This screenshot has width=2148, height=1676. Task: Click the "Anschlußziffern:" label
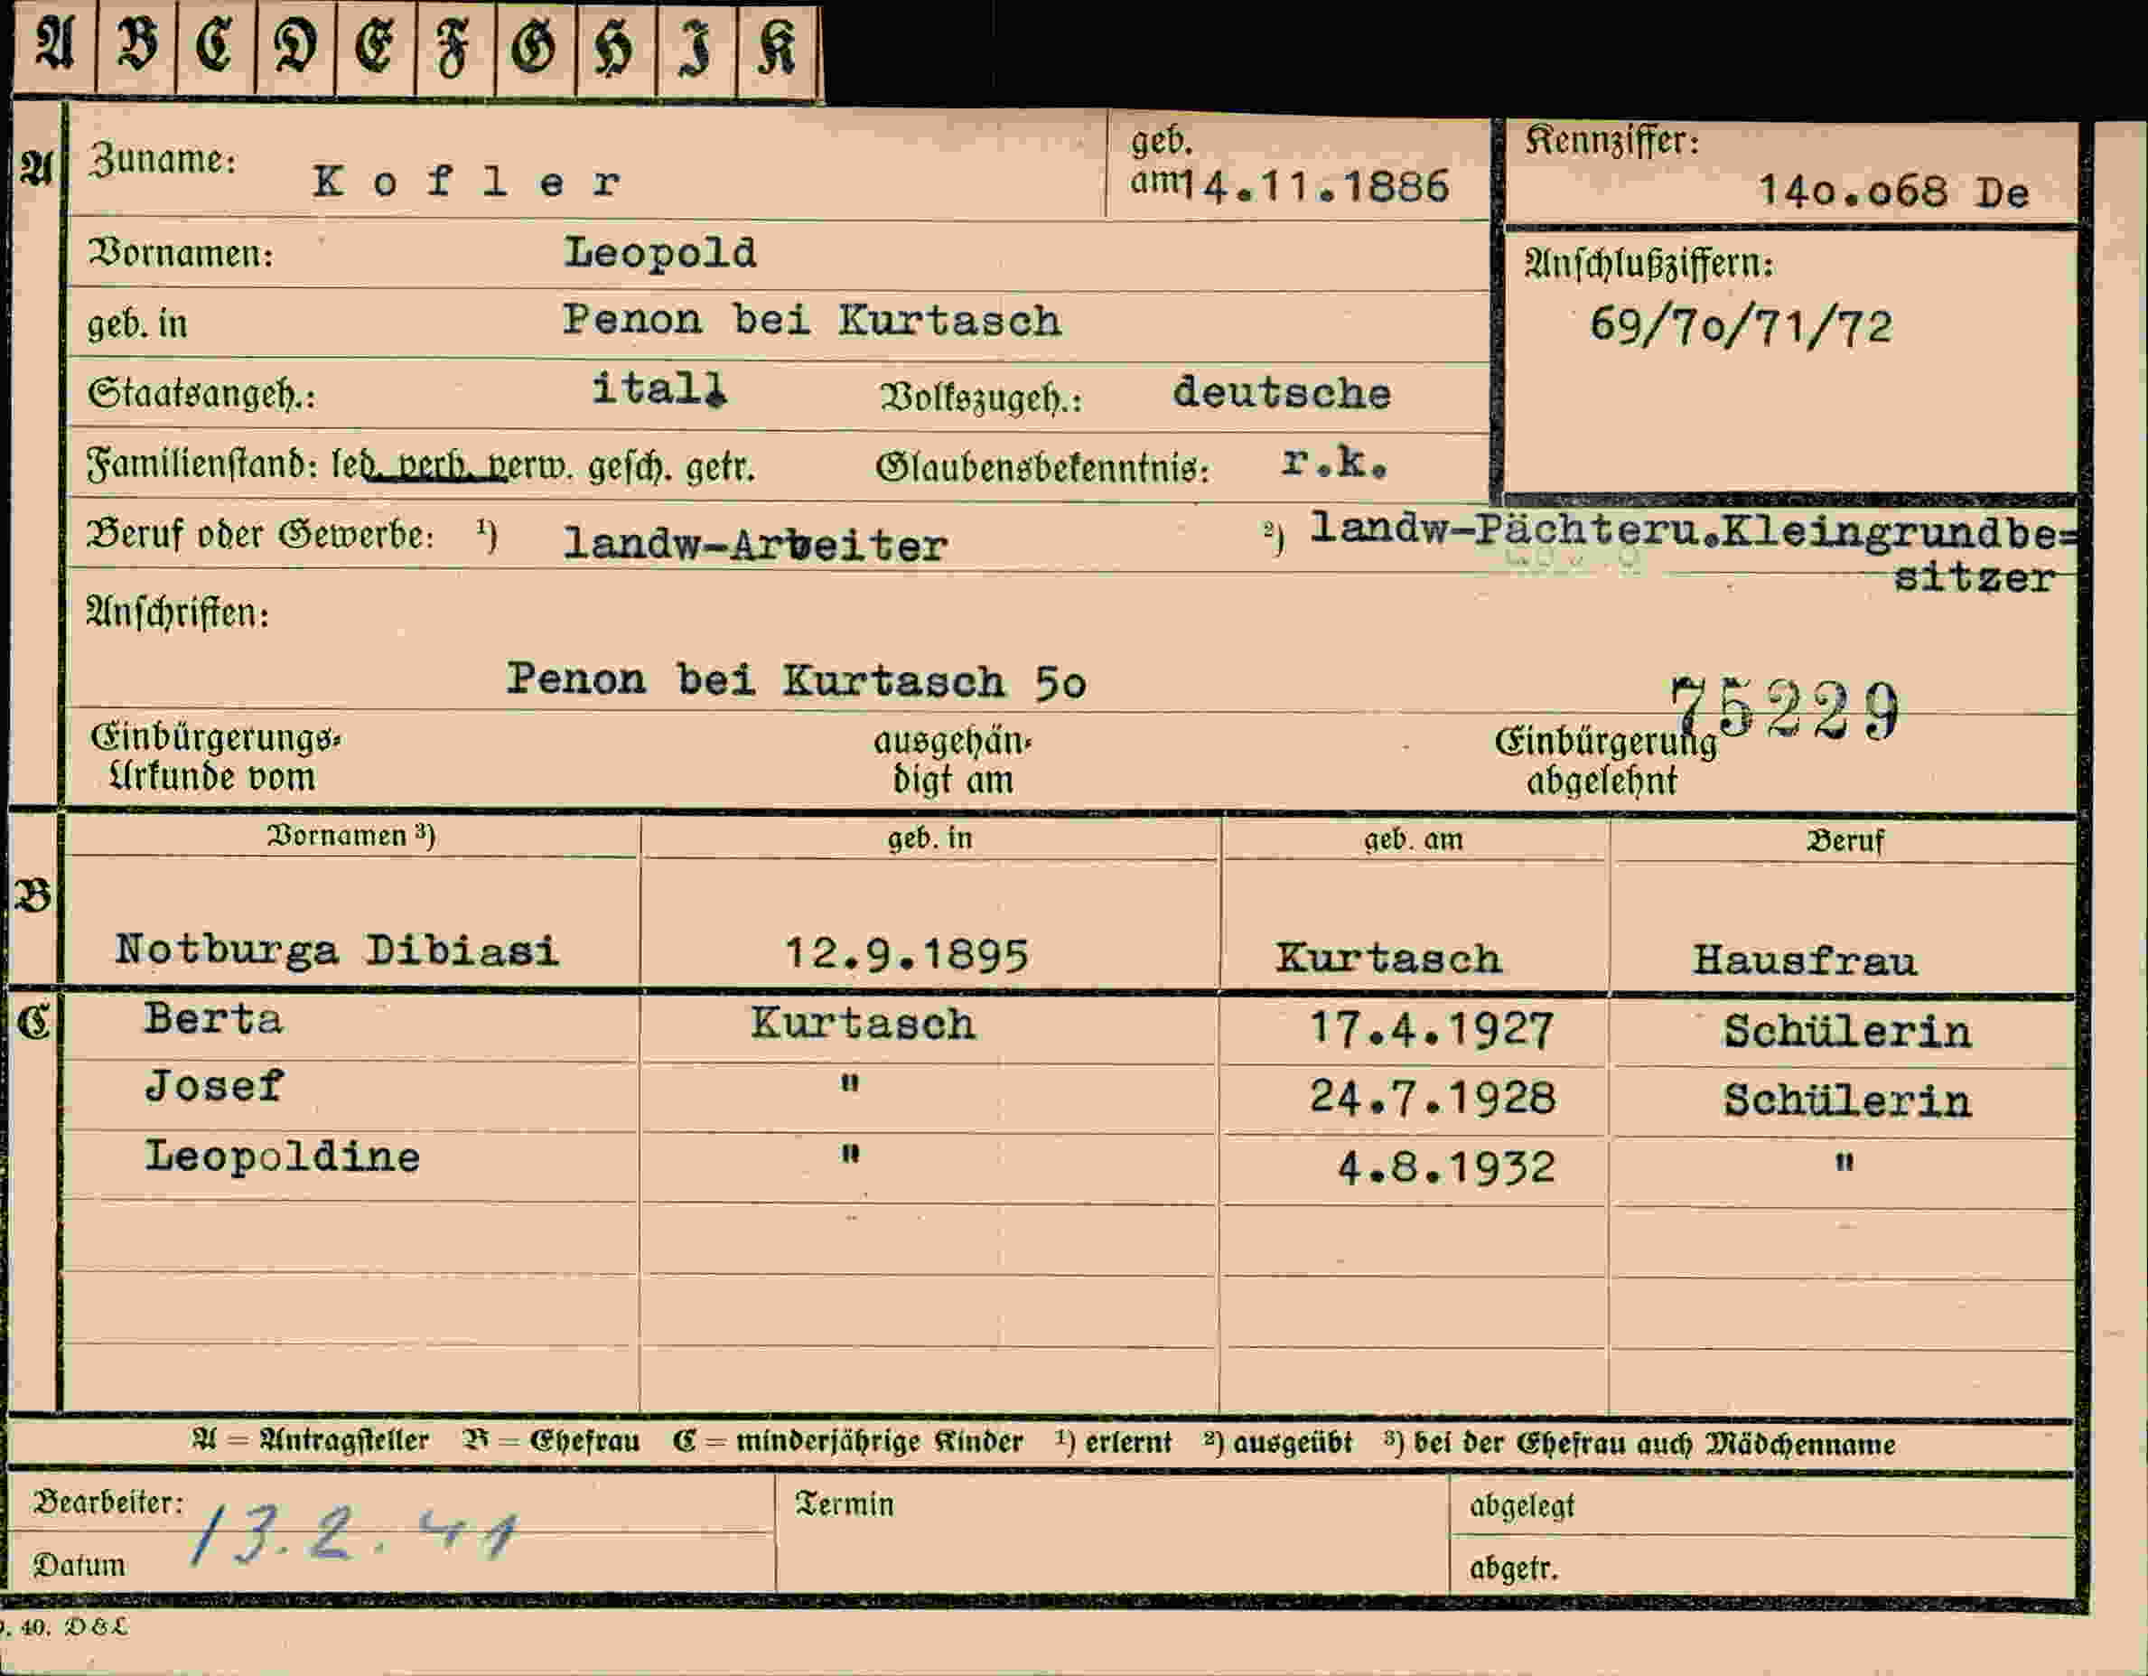(x=1649, y=263)
